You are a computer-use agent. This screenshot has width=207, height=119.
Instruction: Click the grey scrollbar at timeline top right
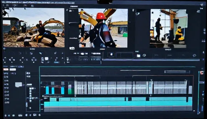[x=177, y=72]
